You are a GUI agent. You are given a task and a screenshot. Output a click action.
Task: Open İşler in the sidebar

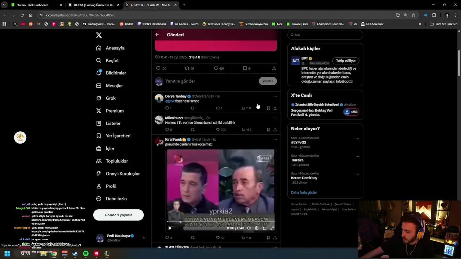click(105, 149)
